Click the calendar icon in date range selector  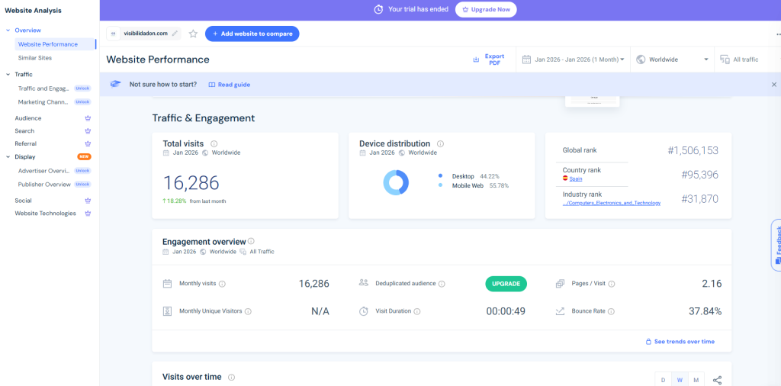(526, 60)
